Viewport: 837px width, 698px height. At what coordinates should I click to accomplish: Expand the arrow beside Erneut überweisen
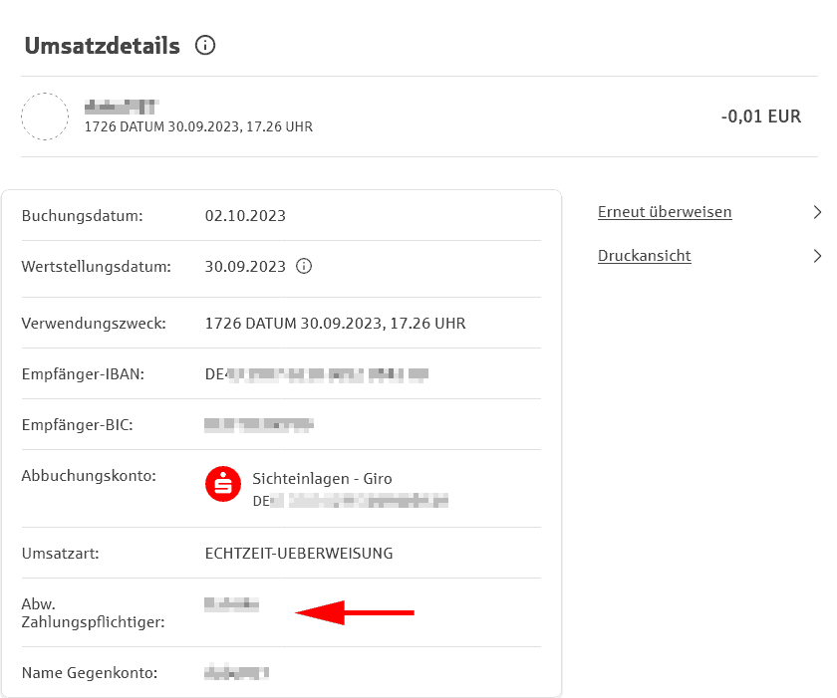point(817,212)
